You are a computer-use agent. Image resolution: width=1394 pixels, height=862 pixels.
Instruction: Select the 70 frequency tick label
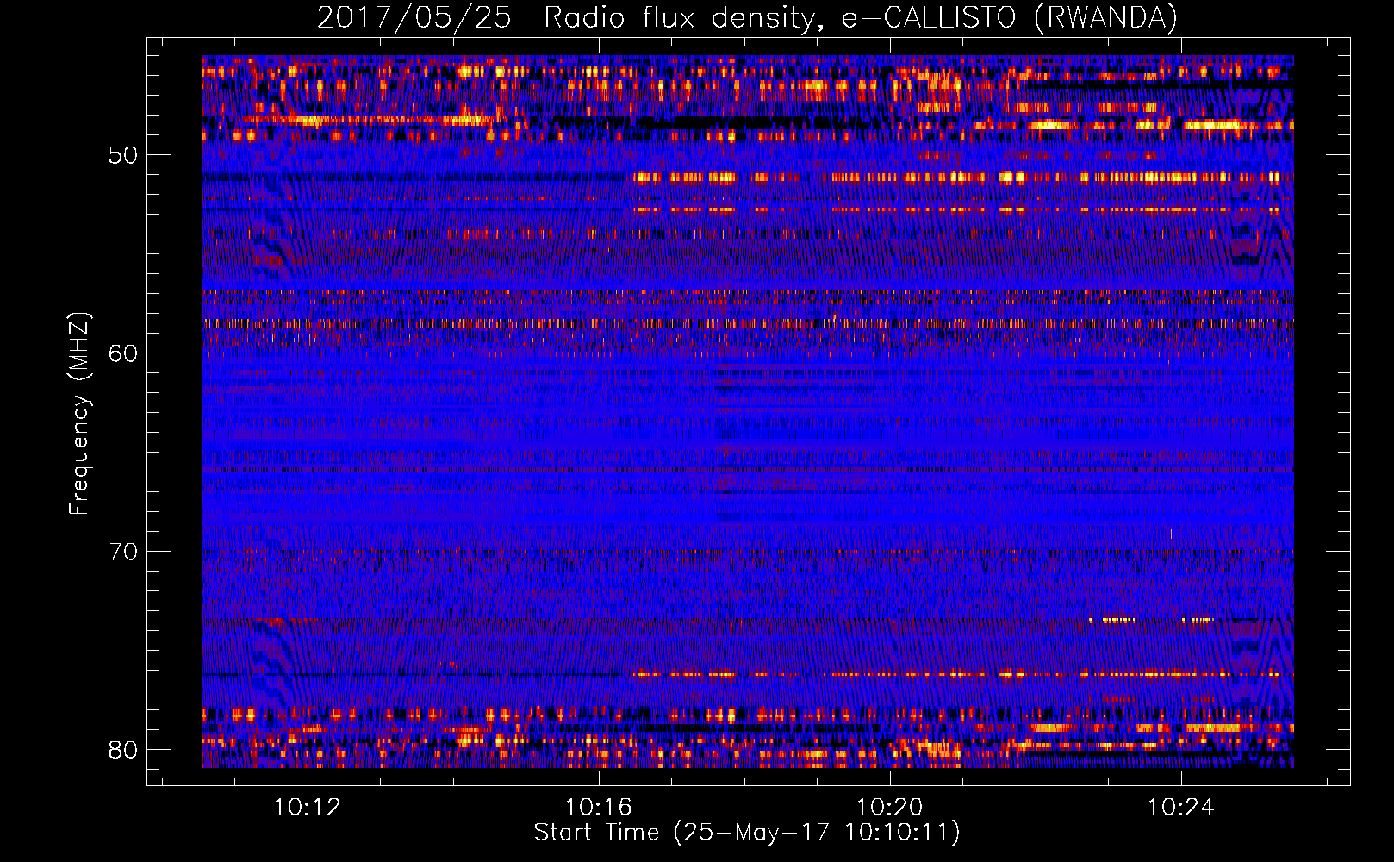(123, 552)
